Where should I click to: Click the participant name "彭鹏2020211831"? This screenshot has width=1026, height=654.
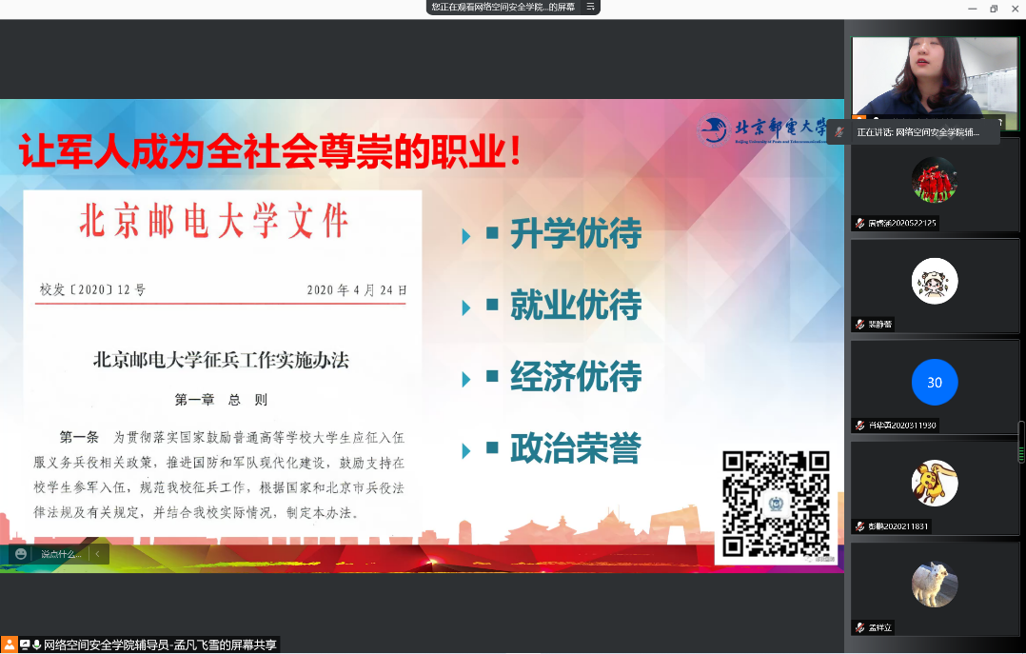click(898, 526)
